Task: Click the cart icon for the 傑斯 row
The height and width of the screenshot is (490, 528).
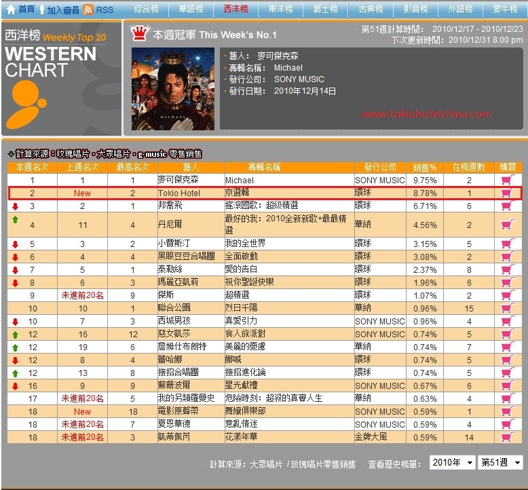Action: [508, 295]
